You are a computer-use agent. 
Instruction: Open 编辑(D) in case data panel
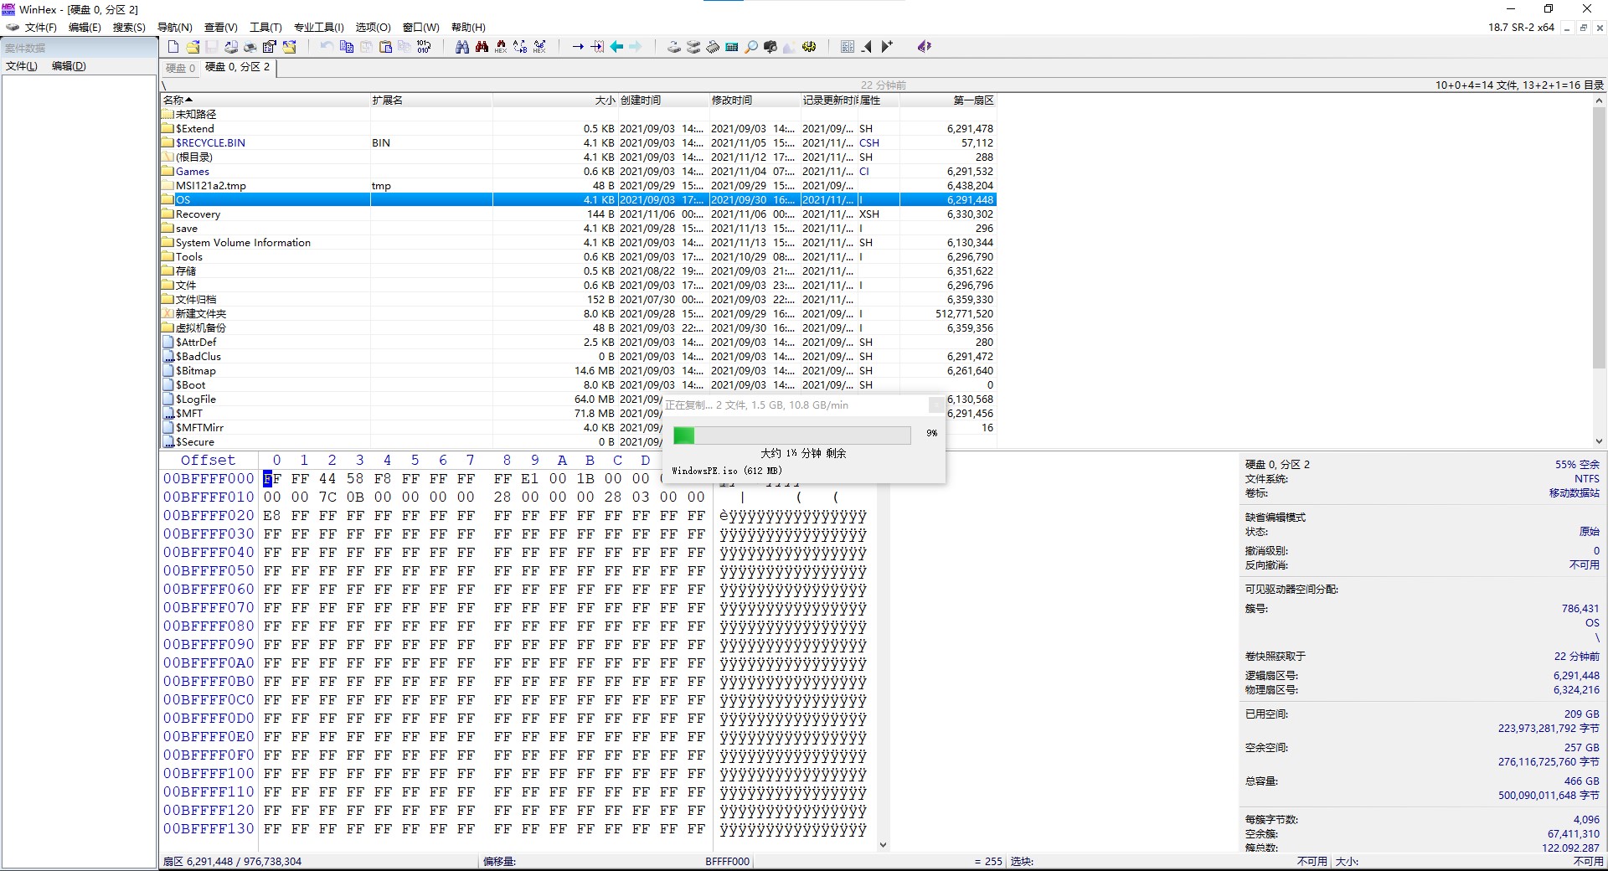click(x=69, y=66)
